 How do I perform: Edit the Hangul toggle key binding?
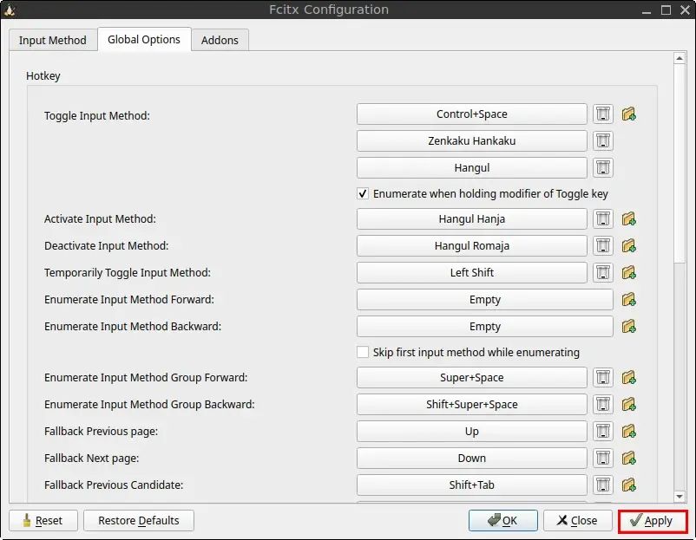tap(472, 167)
